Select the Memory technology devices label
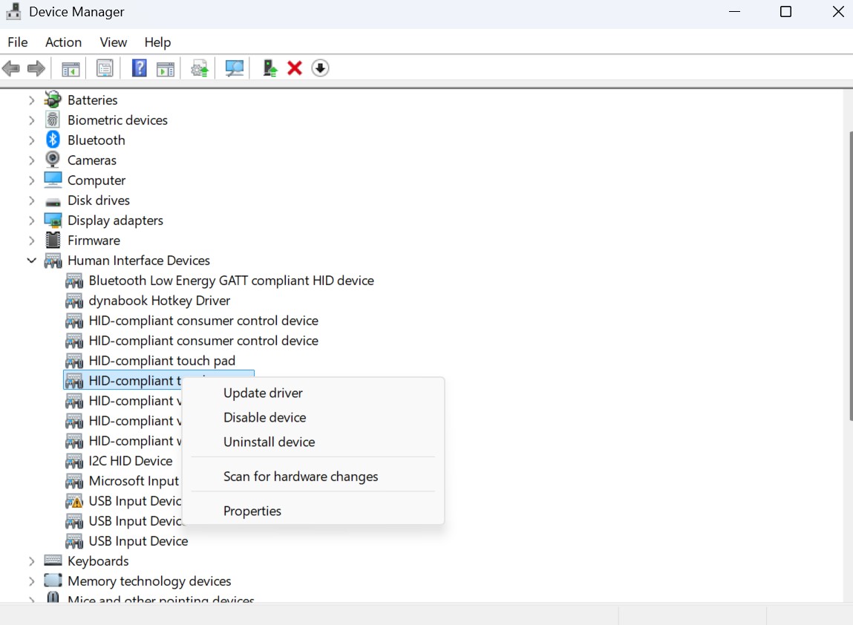 pos(149,581)
